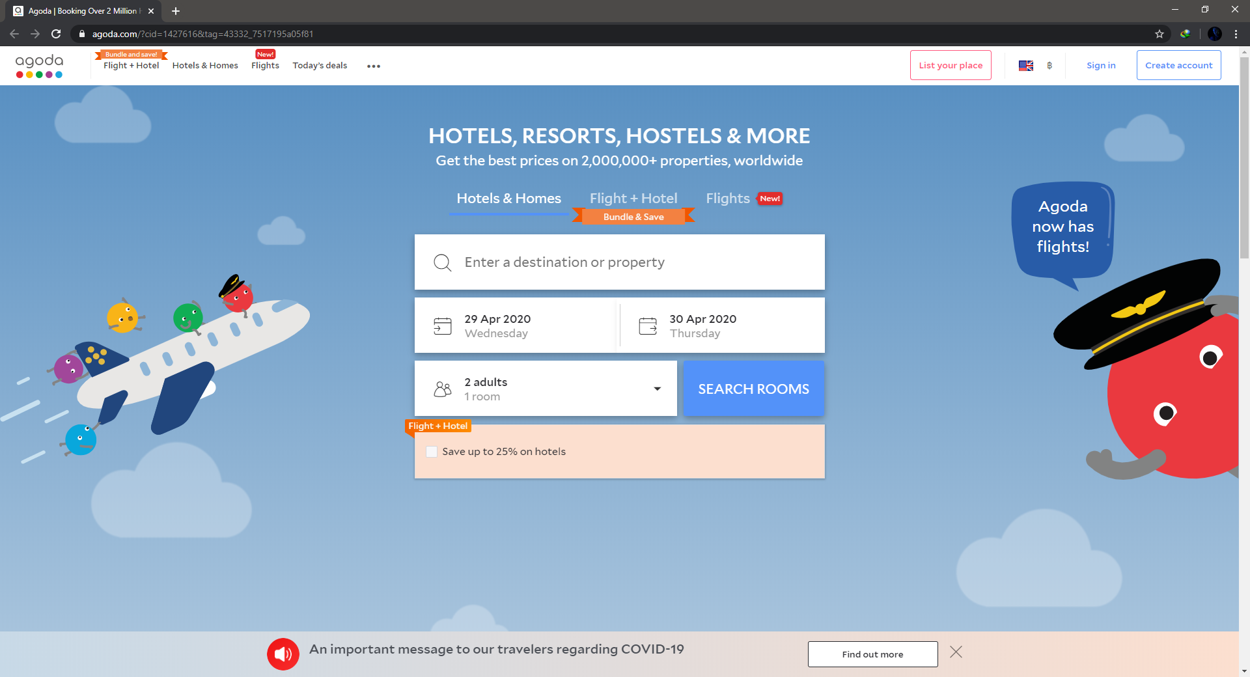Change currency via the Baht symbol
Image resolution: width=1250 pixels, height=677 pixels.
(1049, 66)
